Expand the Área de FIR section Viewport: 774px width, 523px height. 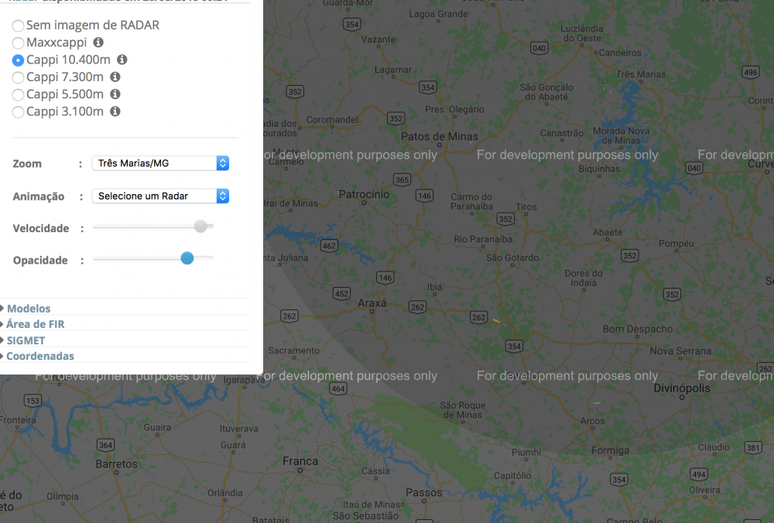click(x=36, y=324)
